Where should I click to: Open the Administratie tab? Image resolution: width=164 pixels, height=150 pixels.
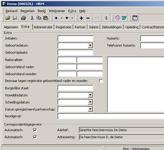click(x=43, y=27)
